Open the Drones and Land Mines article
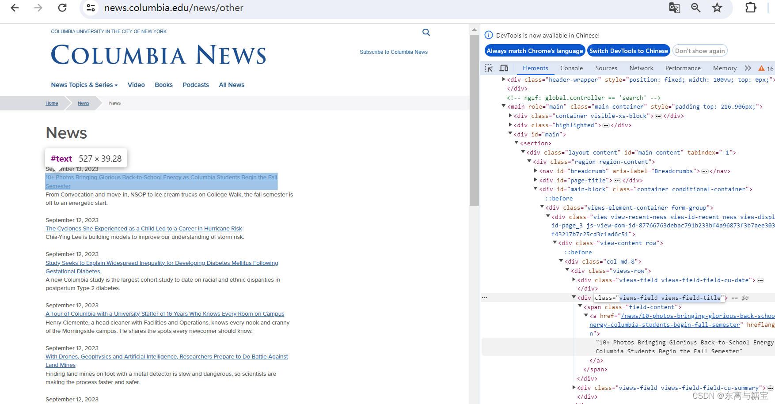Screen dimensions: 775x404 click(167, 361)
